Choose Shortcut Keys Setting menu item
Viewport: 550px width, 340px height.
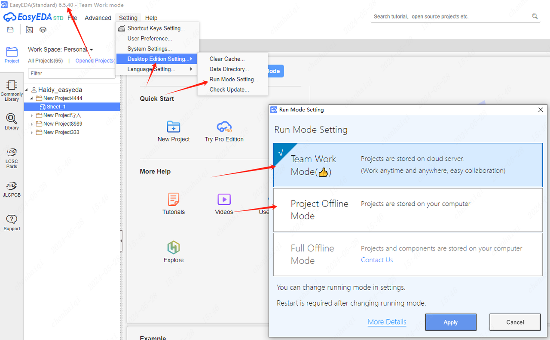point(157,28)
